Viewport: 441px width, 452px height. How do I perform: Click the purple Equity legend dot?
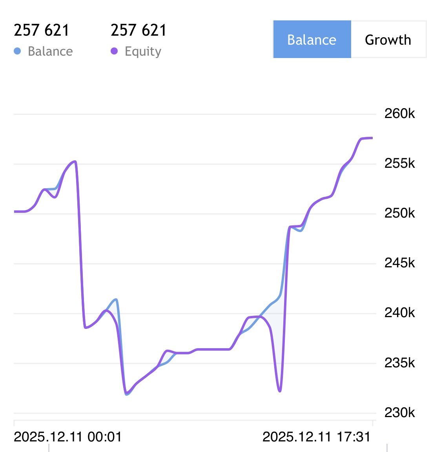point(114,51)
